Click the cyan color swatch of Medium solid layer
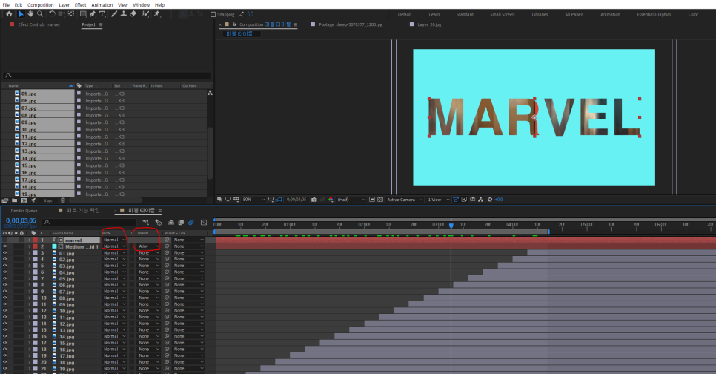 [55, 246]
